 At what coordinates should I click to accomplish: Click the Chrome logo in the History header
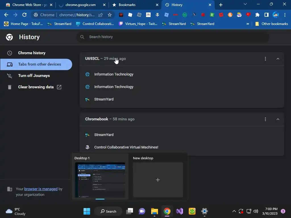pyautogui.click(x=9, y=37)
